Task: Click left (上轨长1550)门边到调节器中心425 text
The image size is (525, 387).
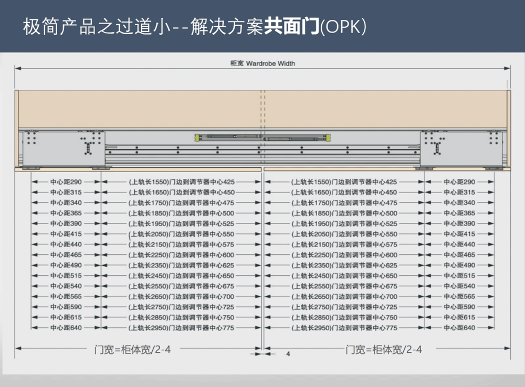Action: coord(181,182)
